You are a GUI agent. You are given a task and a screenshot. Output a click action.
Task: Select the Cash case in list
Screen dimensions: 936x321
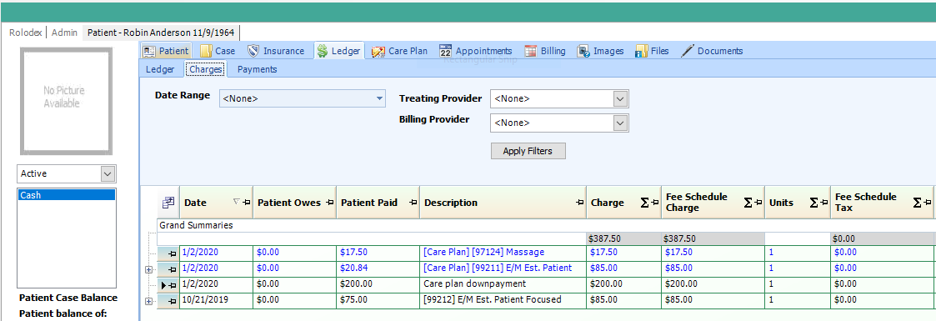[x=66, y=195]
